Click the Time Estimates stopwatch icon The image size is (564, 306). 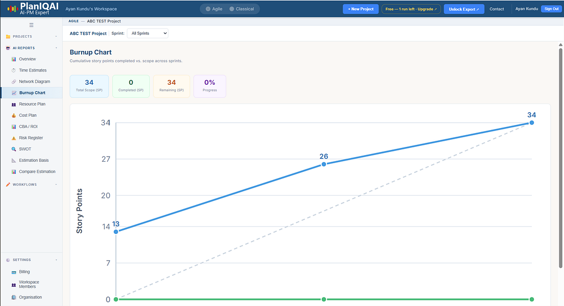14,70
